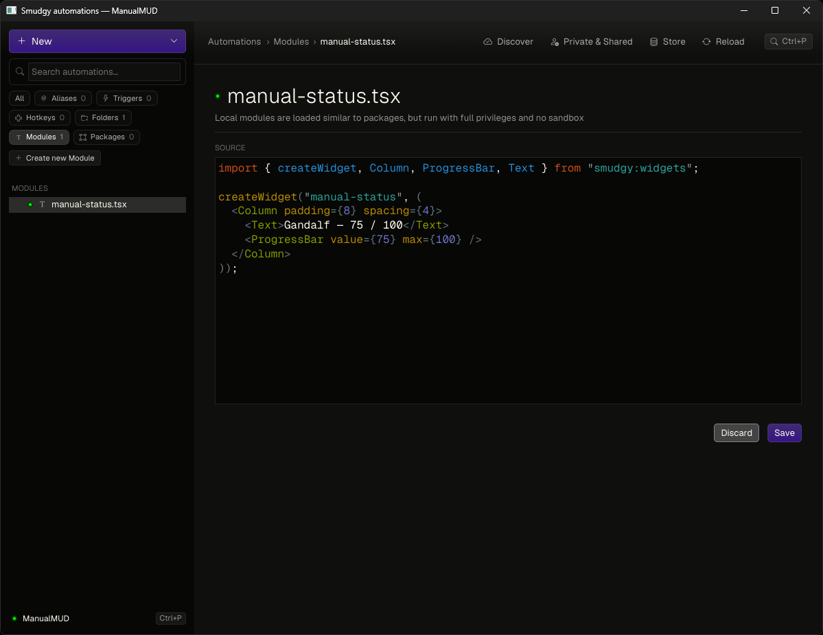Screen dimensions: 823x635
Task: Click the Column padding code line
Action: 336,211
